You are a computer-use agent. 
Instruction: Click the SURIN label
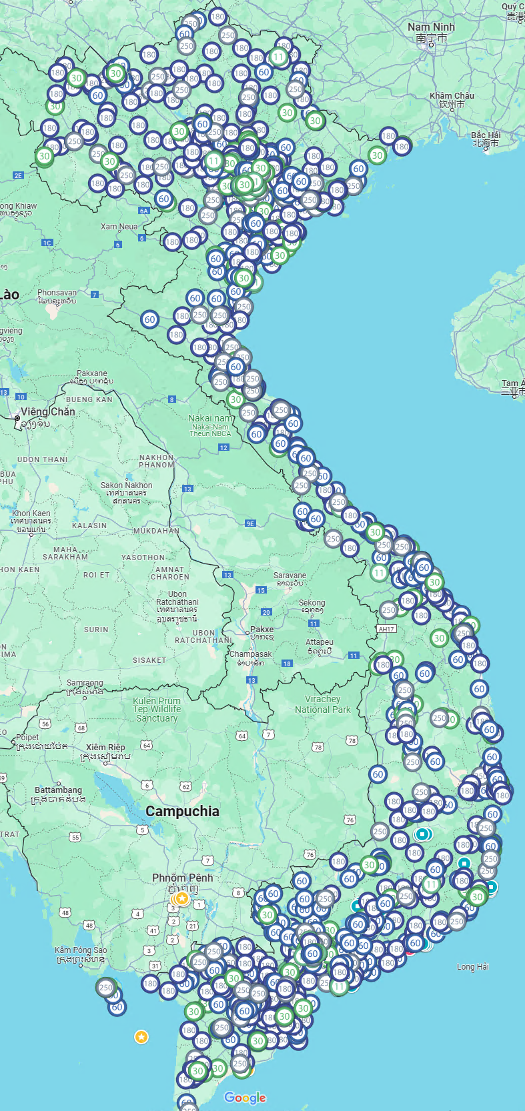coord(96,630)
